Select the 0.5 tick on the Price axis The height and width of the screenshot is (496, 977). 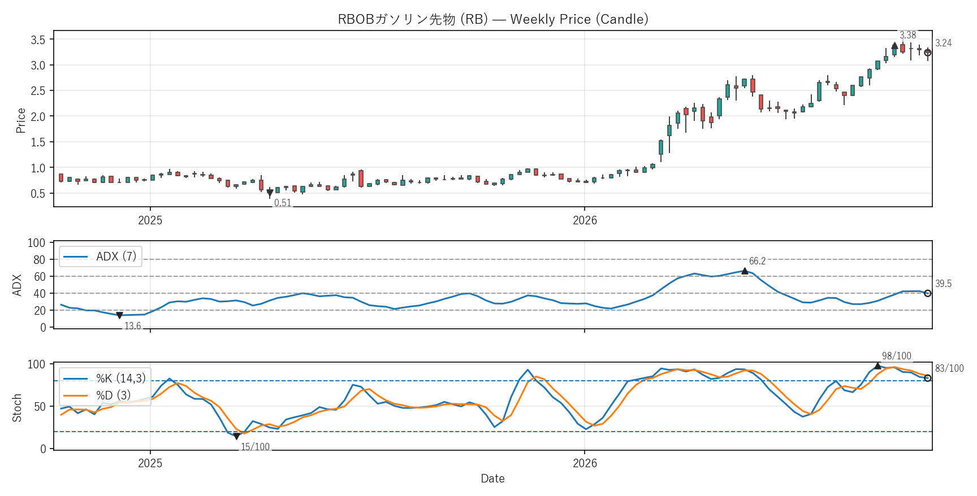point(38,194)
